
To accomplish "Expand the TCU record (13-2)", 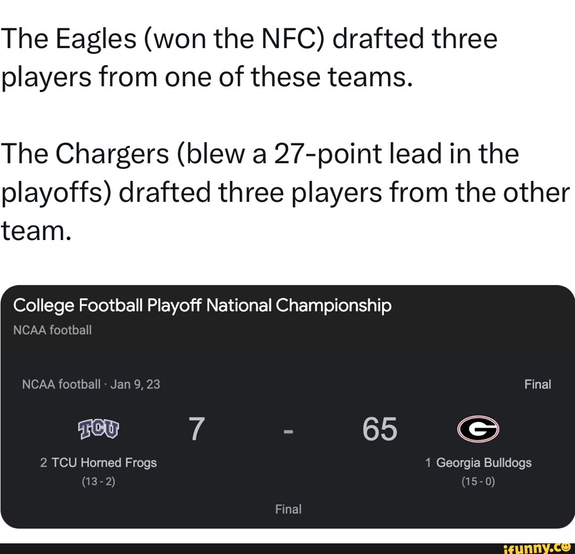I will pyautogui.click(x=99, y=481).
